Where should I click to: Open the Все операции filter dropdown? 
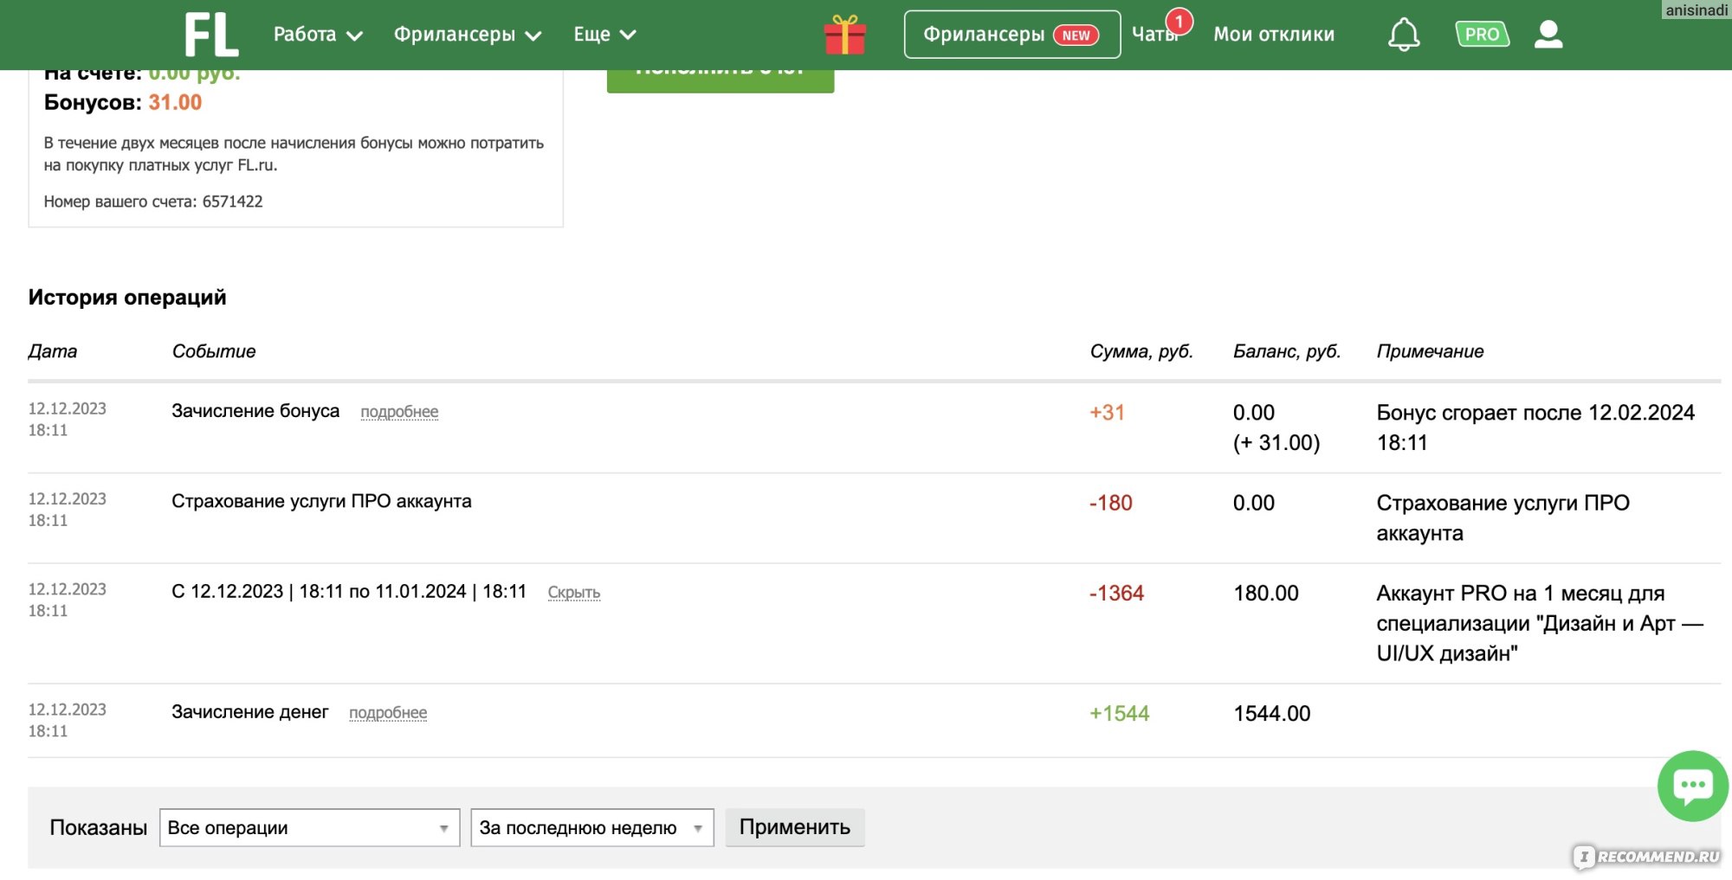click(309, 827)
